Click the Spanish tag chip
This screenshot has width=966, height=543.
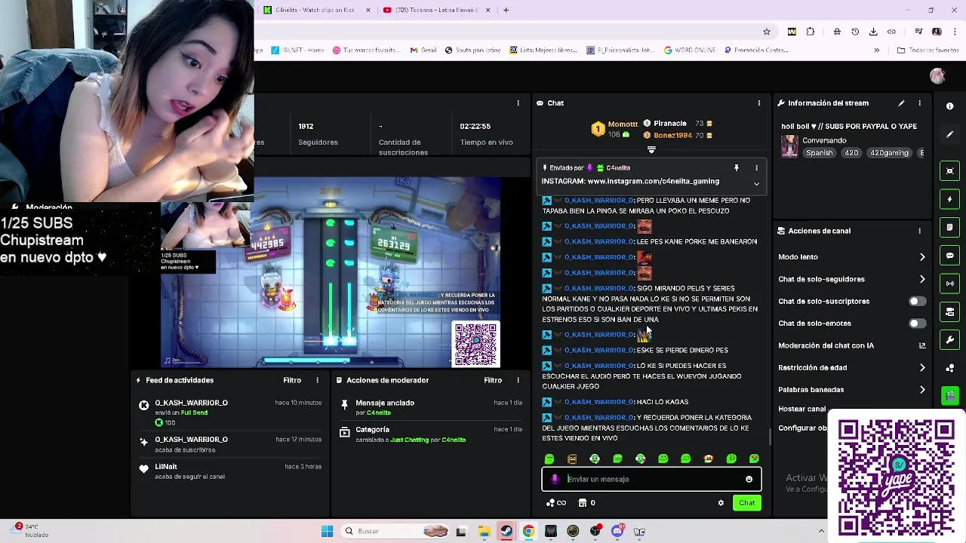[819, 153]
